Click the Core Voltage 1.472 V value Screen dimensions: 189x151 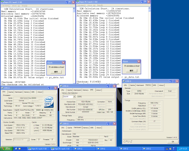pyautogui.click(x=38, y=106)
